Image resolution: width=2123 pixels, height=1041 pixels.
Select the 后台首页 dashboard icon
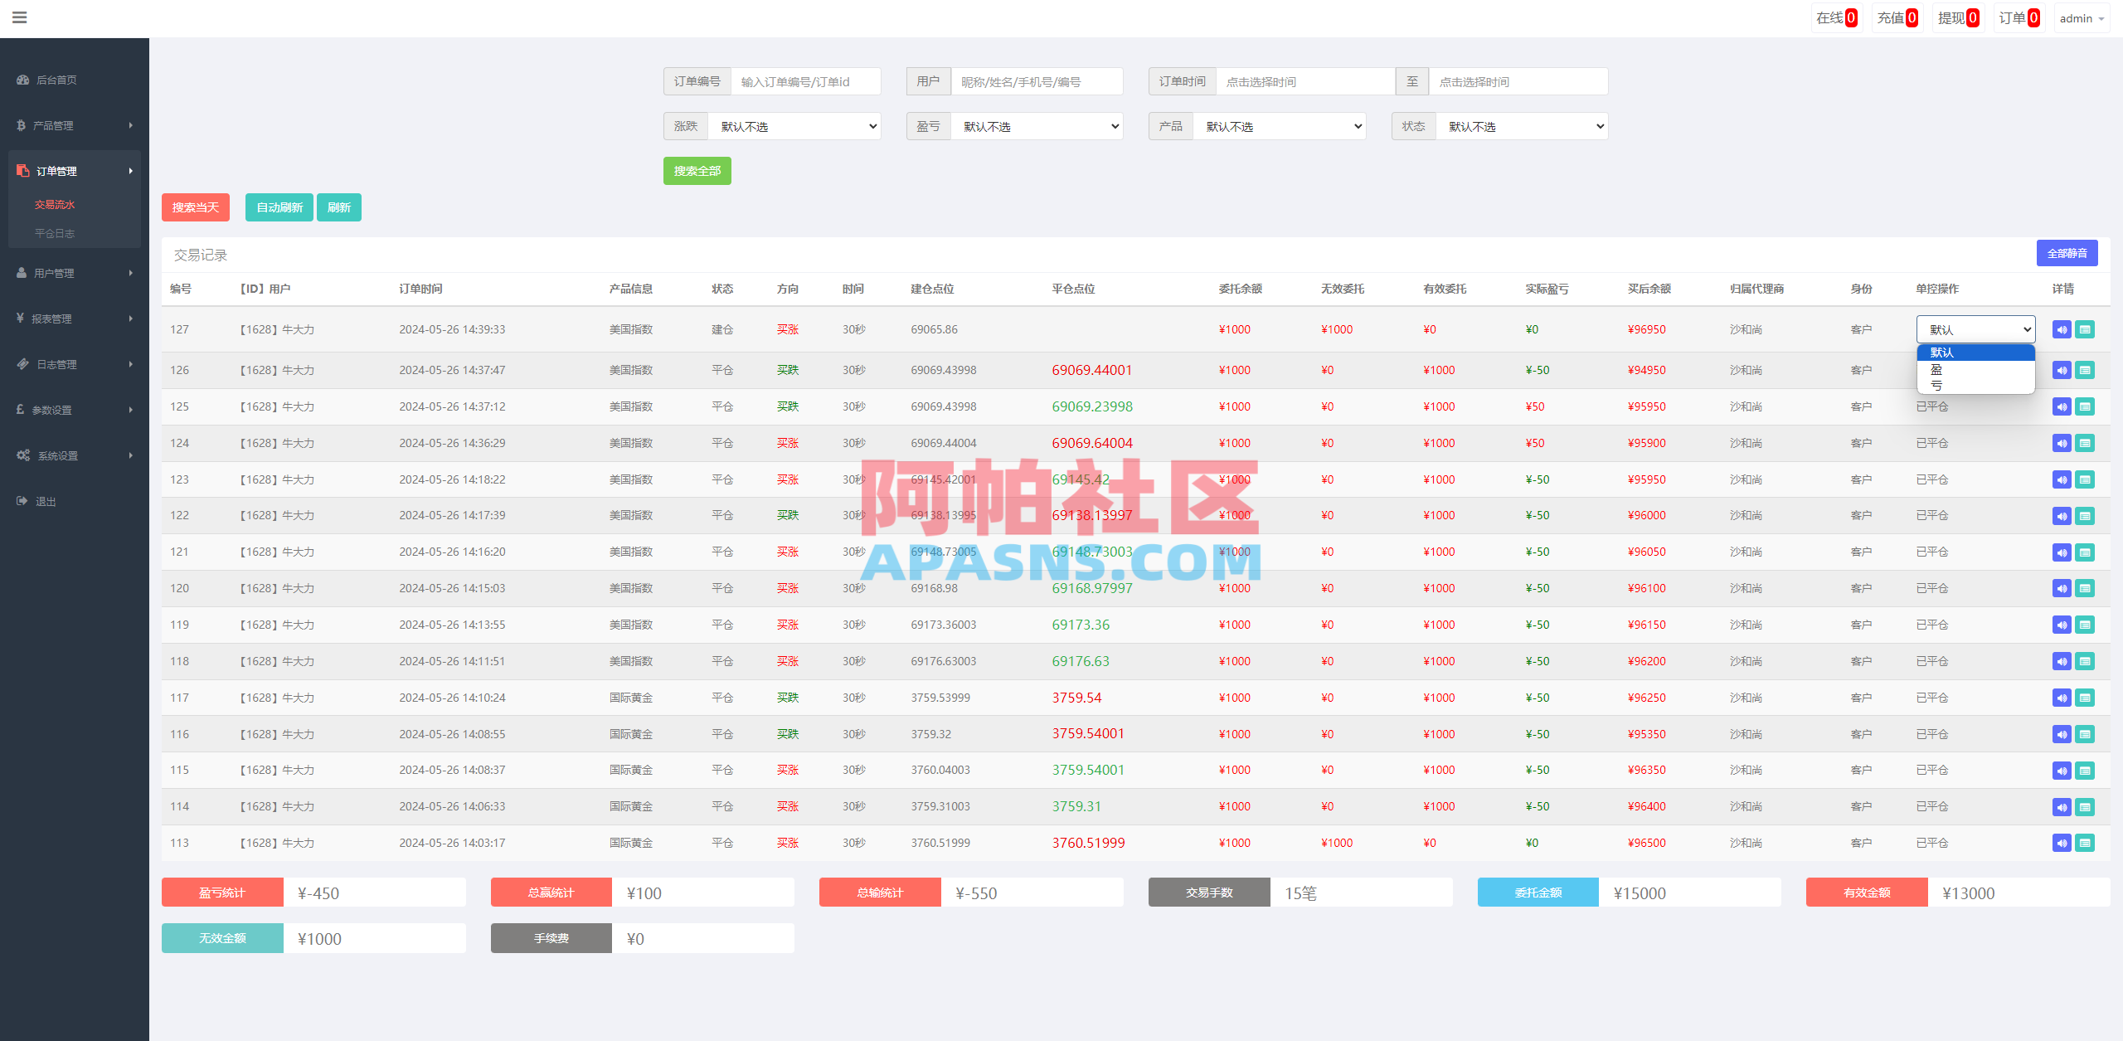pos(22,80)
